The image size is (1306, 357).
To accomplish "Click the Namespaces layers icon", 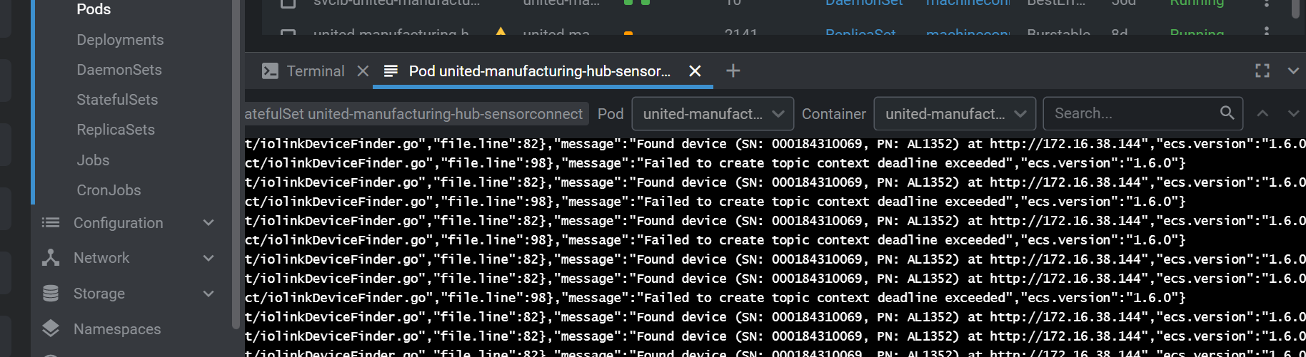I will pos(51,328).
